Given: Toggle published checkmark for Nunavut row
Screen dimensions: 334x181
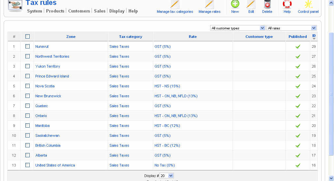Looking at the screenshot, I should [298, 46].
